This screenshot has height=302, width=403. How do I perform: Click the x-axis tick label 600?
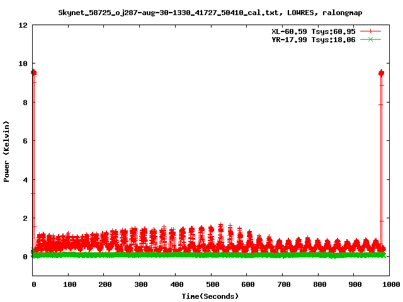[x=248, y=284]
